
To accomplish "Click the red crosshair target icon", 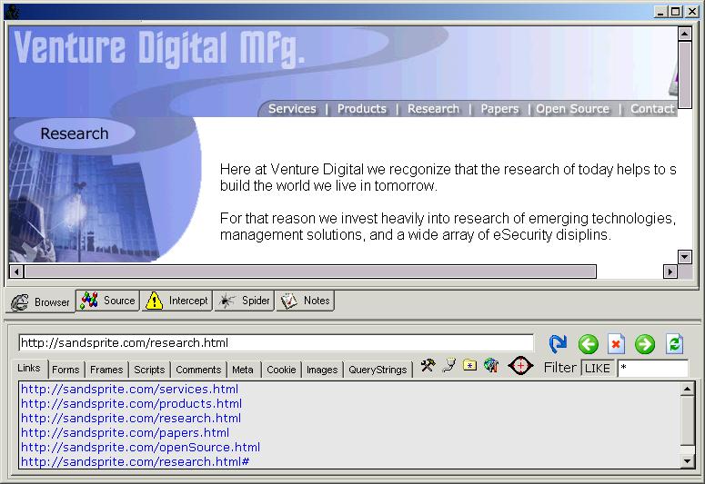I will coord(520,367).
